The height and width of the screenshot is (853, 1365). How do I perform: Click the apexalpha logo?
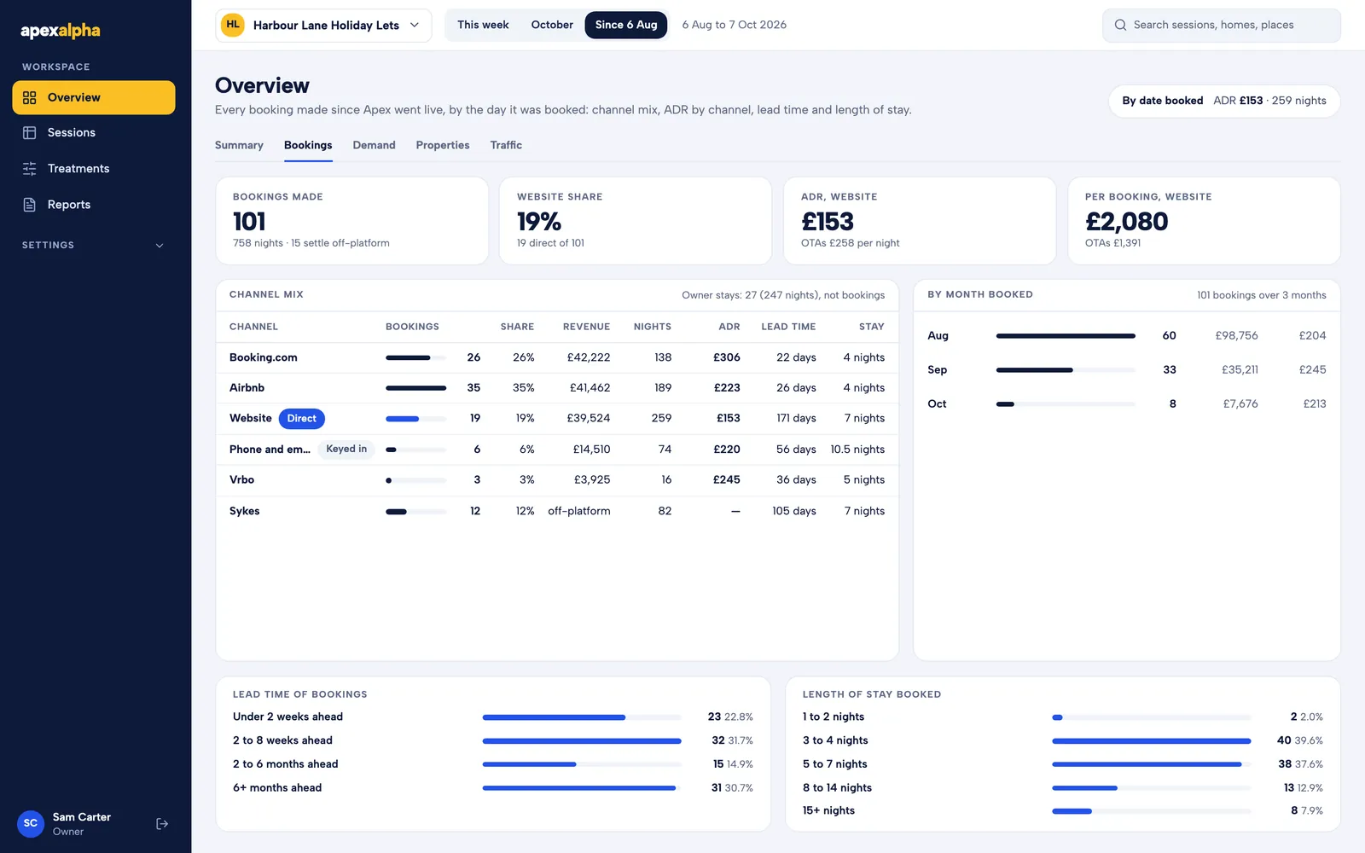(61, 31)
